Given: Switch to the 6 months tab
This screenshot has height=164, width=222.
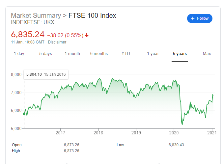Looking at the screenshot, I should pos(99,53).
